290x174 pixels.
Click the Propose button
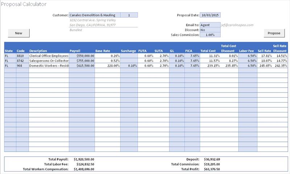pyautogui.click(x=274, y=33)
